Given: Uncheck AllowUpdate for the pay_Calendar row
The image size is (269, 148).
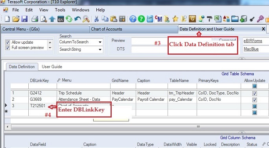Looking at the screenshot, I should click(x=254, y=100).
